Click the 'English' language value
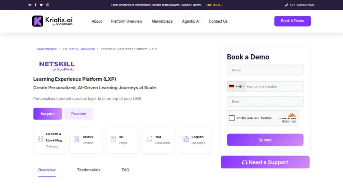The width and height of the screenshot is (343, 188). point(198,137)
